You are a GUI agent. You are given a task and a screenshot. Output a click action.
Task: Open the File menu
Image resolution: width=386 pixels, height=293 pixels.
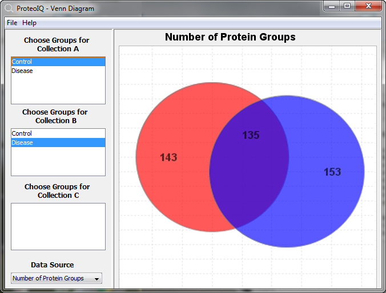[12, 23]
